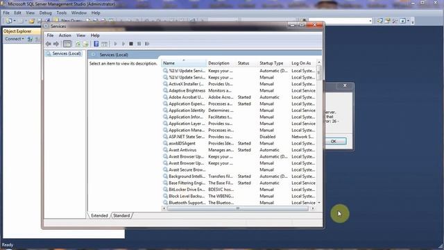Open the Tools menu in SSMS
444x250 pixels.
pos(62,12)
